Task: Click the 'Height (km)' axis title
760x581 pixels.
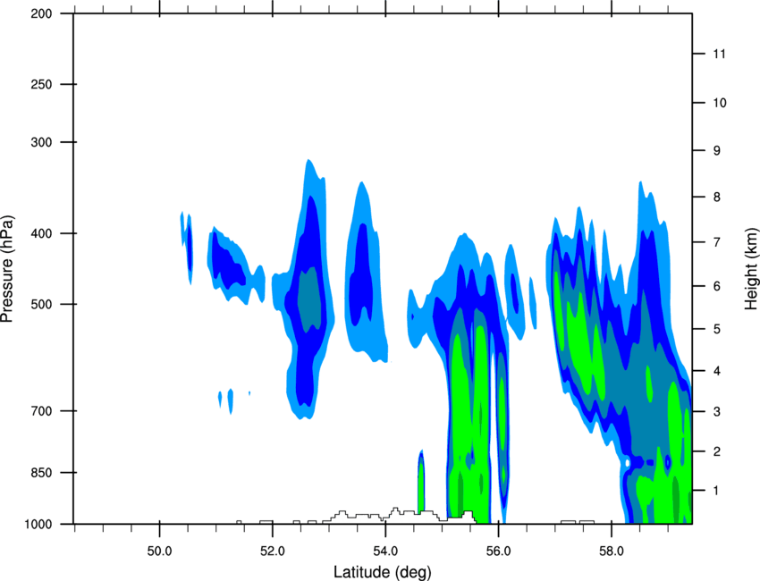Action: 751,269
